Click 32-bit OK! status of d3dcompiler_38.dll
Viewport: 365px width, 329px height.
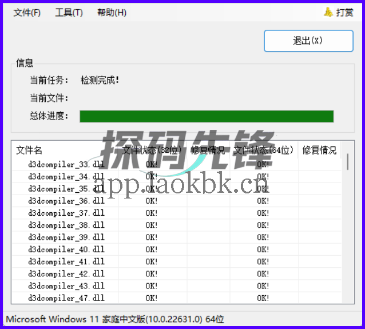pyautogui.click(x=151, y=225)
